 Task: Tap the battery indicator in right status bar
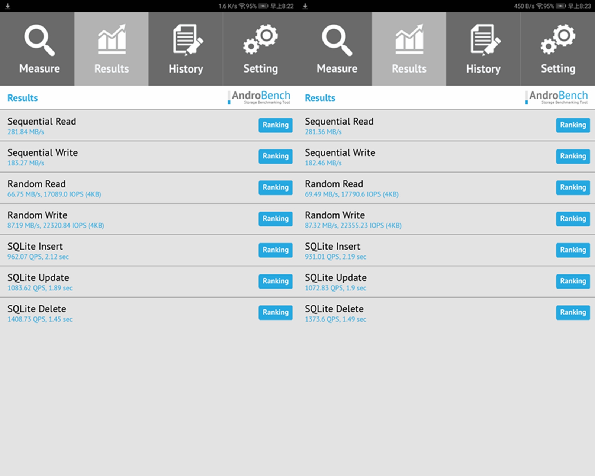pos(561,6)
